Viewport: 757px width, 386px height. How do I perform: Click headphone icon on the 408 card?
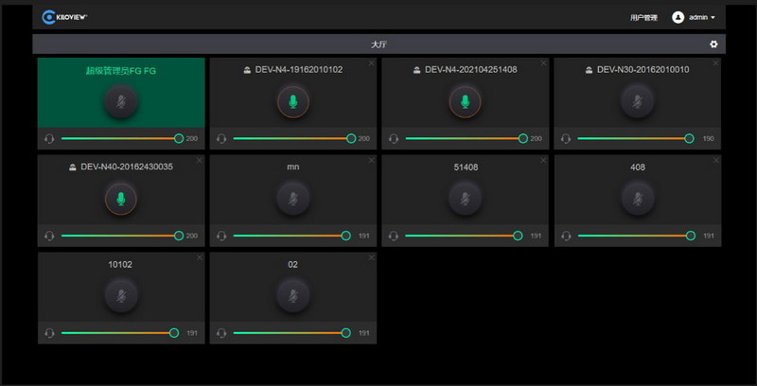(x=566, y=236)
